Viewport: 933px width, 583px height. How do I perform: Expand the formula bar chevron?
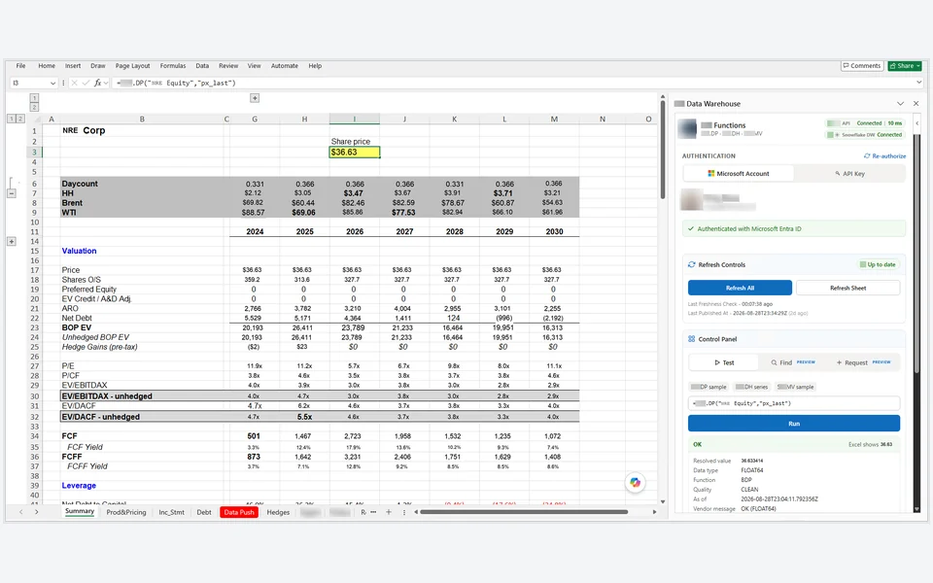click(918, 83)
